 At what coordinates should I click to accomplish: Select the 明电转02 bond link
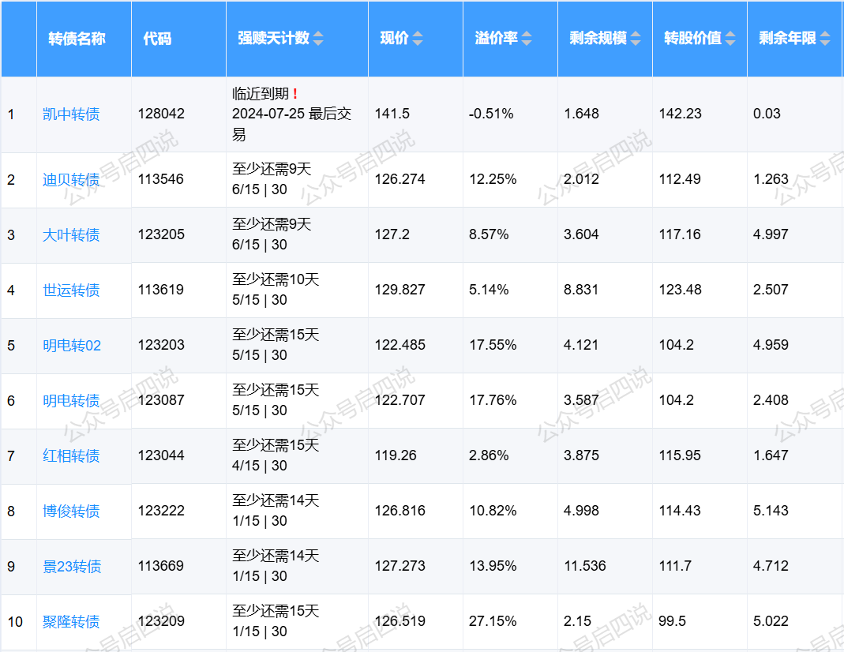pyautogui.click(x=72, y=345)
